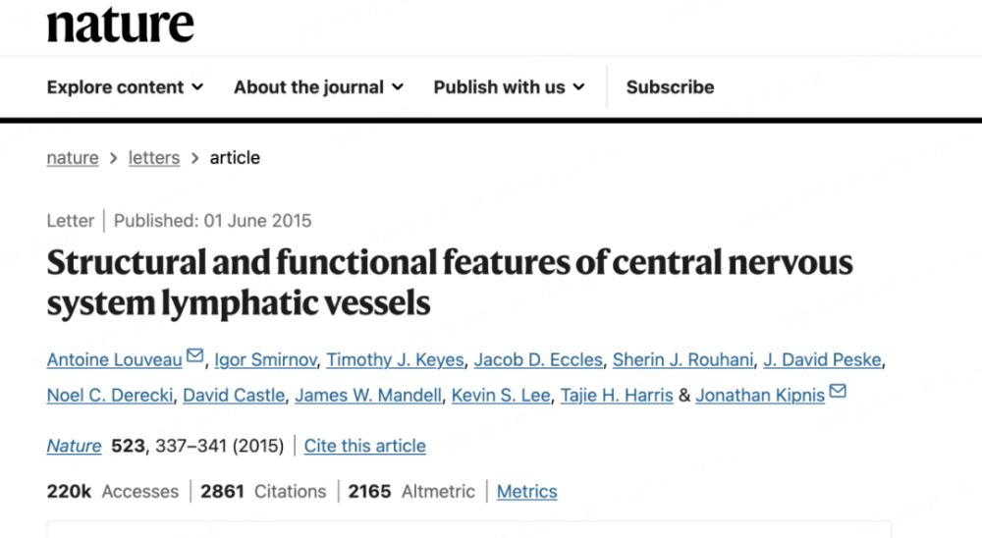The height and width of the screenshot is (538, 982).
Task: Select author Jacob D. Eccles
Action: (x=538, y=360)
